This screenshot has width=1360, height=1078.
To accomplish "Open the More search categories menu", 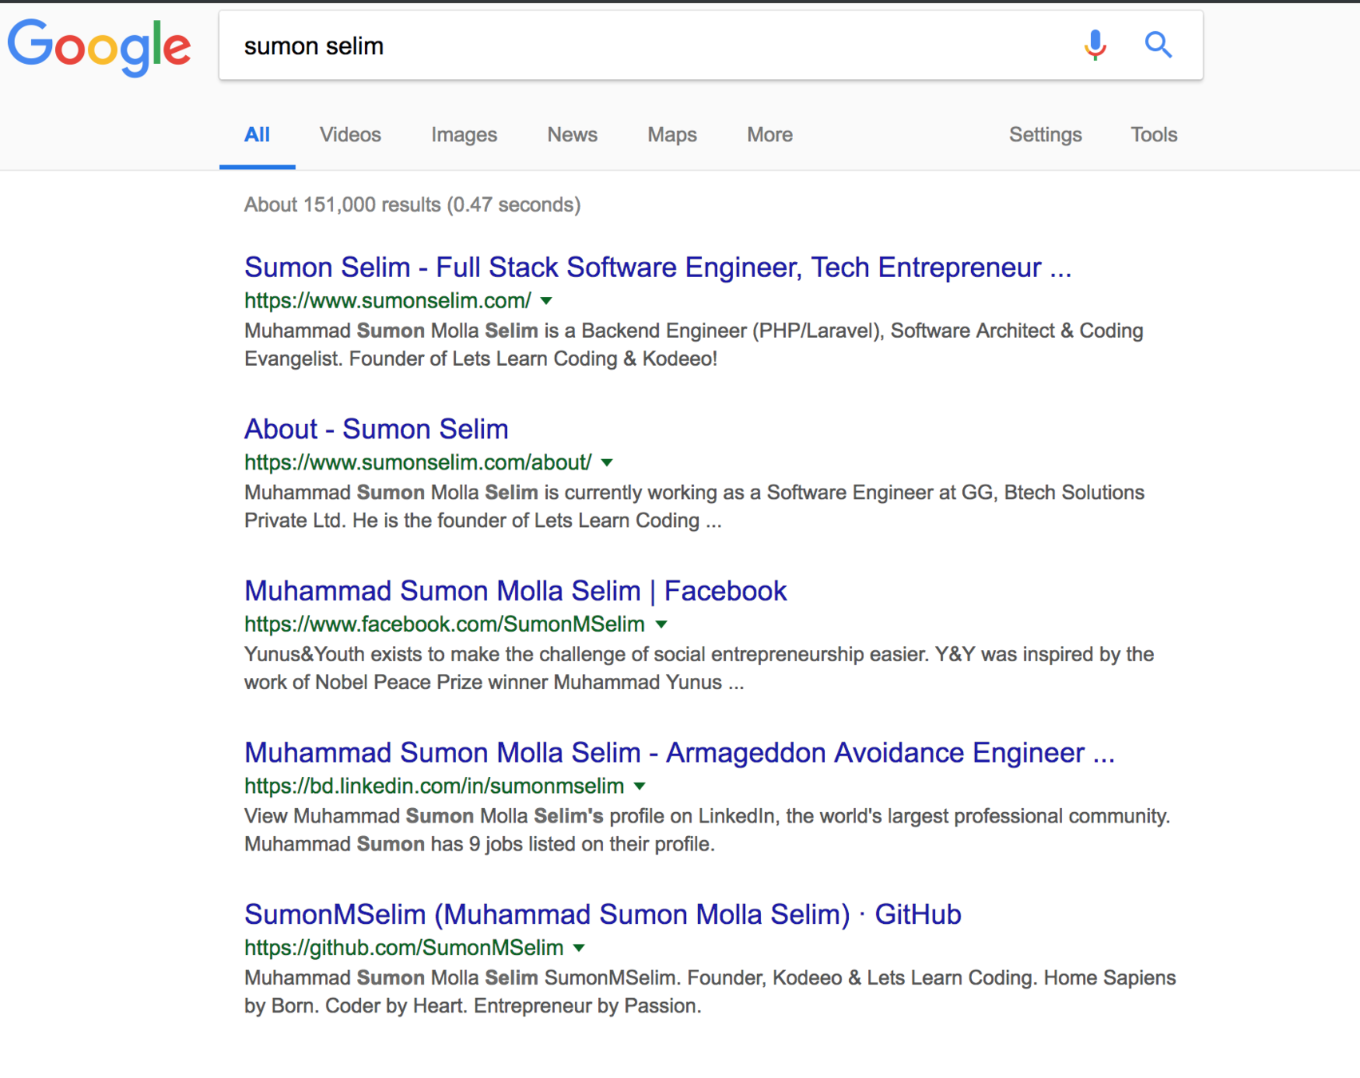I will coord(769,134).
